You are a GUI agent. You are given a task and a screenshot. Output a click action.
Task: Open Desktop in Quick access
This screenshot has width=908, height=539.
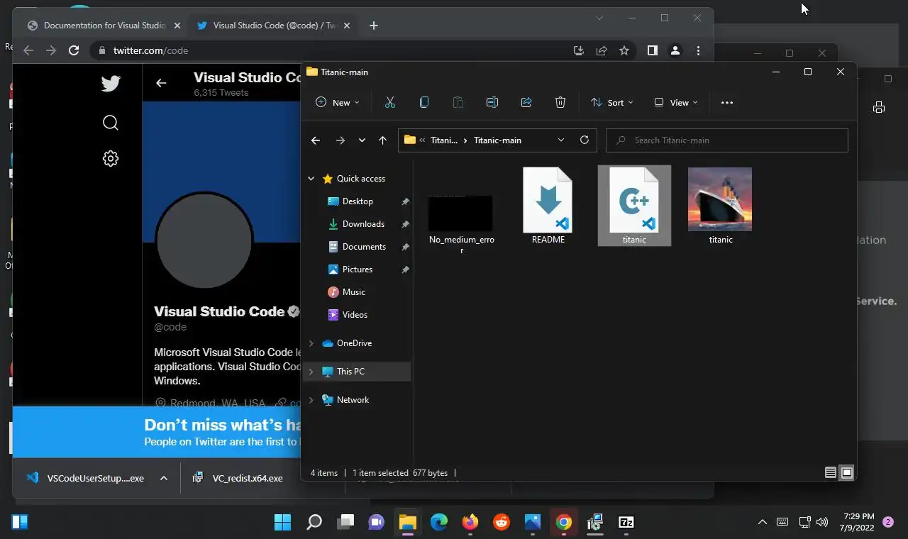pyautogui.click(x=358, y=201)
